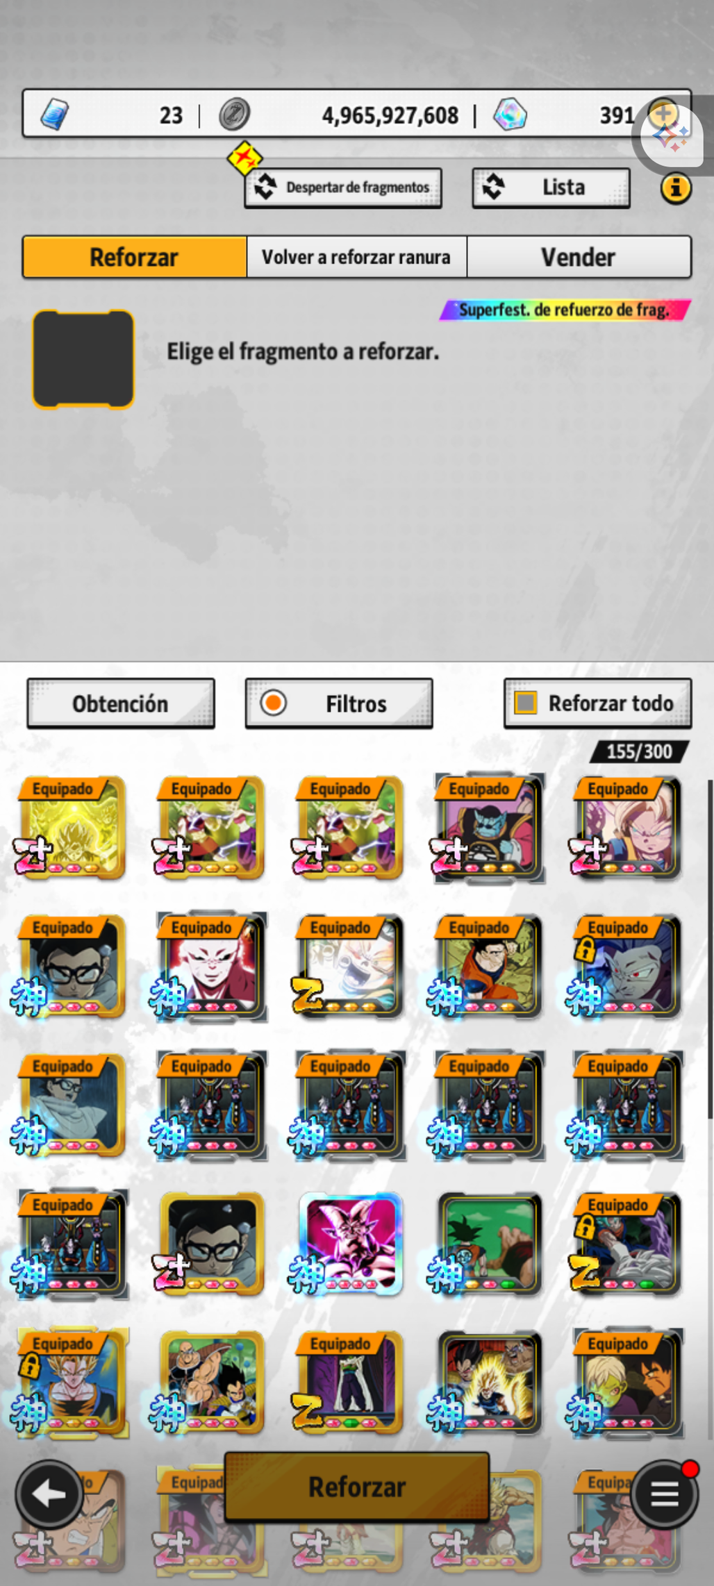Open the Lista view switcher
Image resolution: width=714 pixels, height=1586 pixels.
(551, 187)
